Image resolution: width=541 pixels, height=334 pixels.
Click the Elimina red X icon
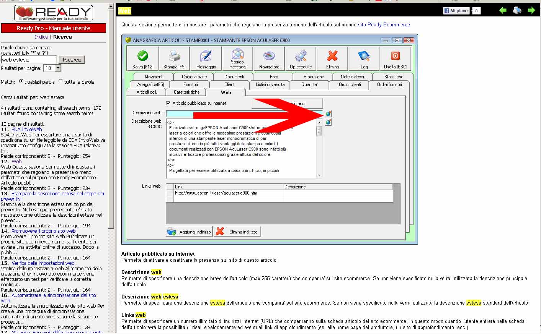click(x=332, y=56)
